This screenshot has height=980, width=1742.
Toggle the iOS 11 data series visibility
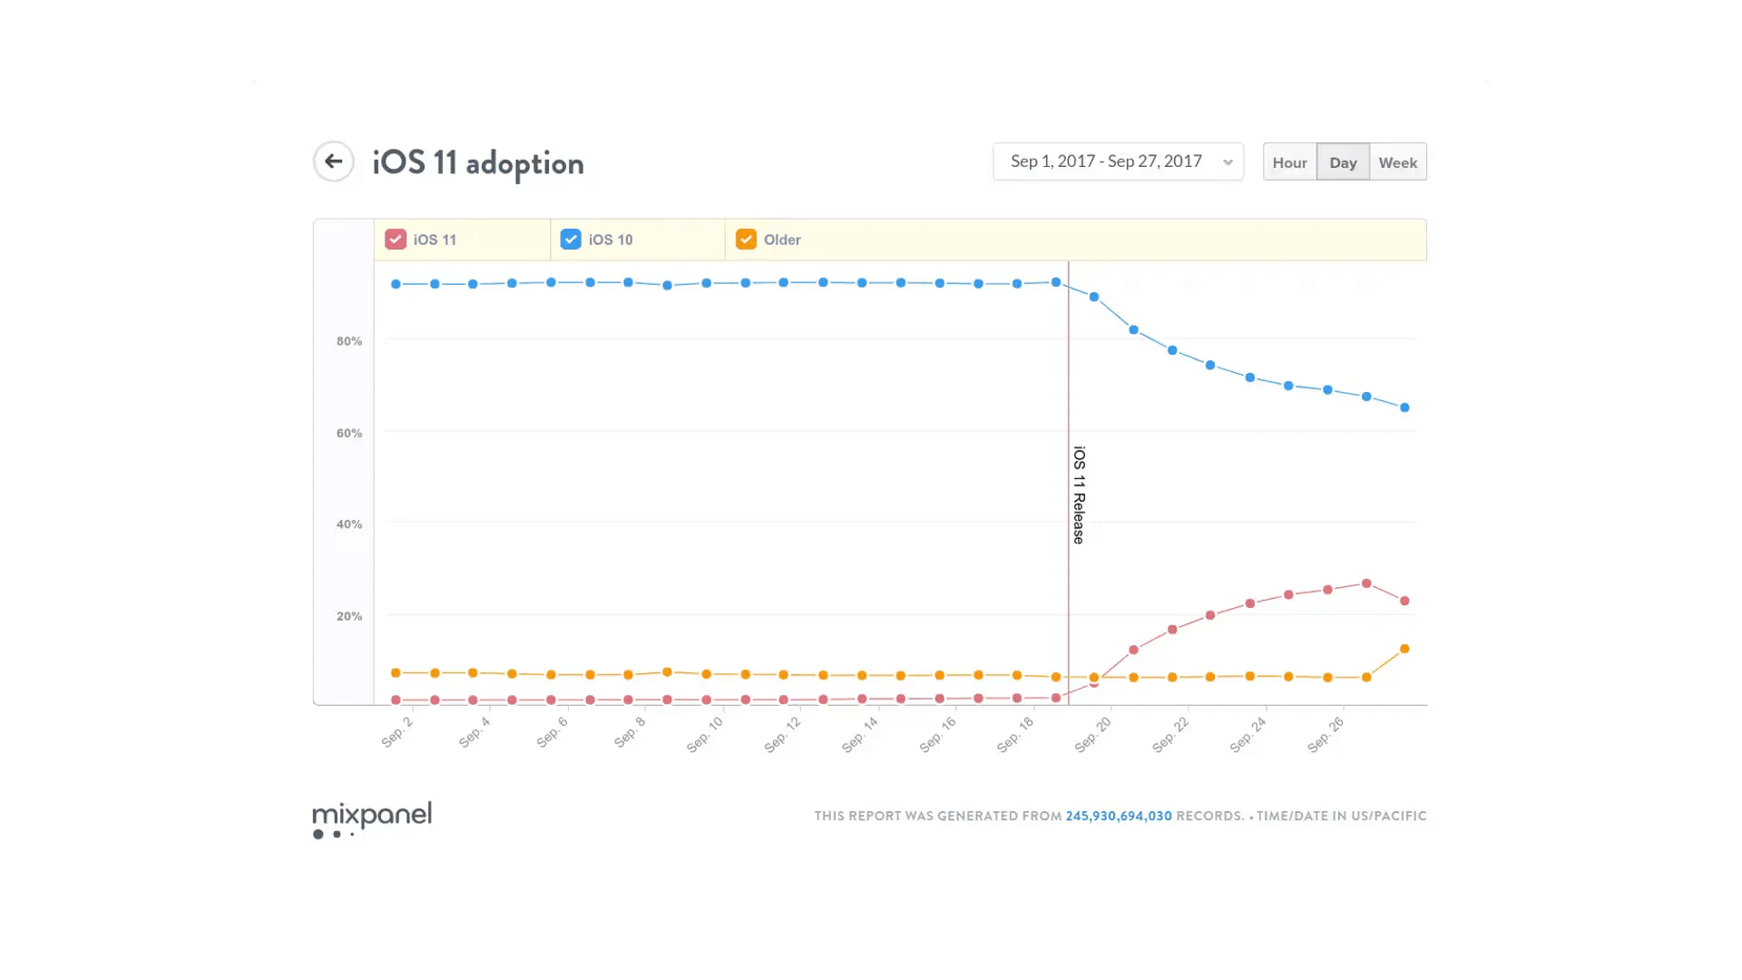396,240
